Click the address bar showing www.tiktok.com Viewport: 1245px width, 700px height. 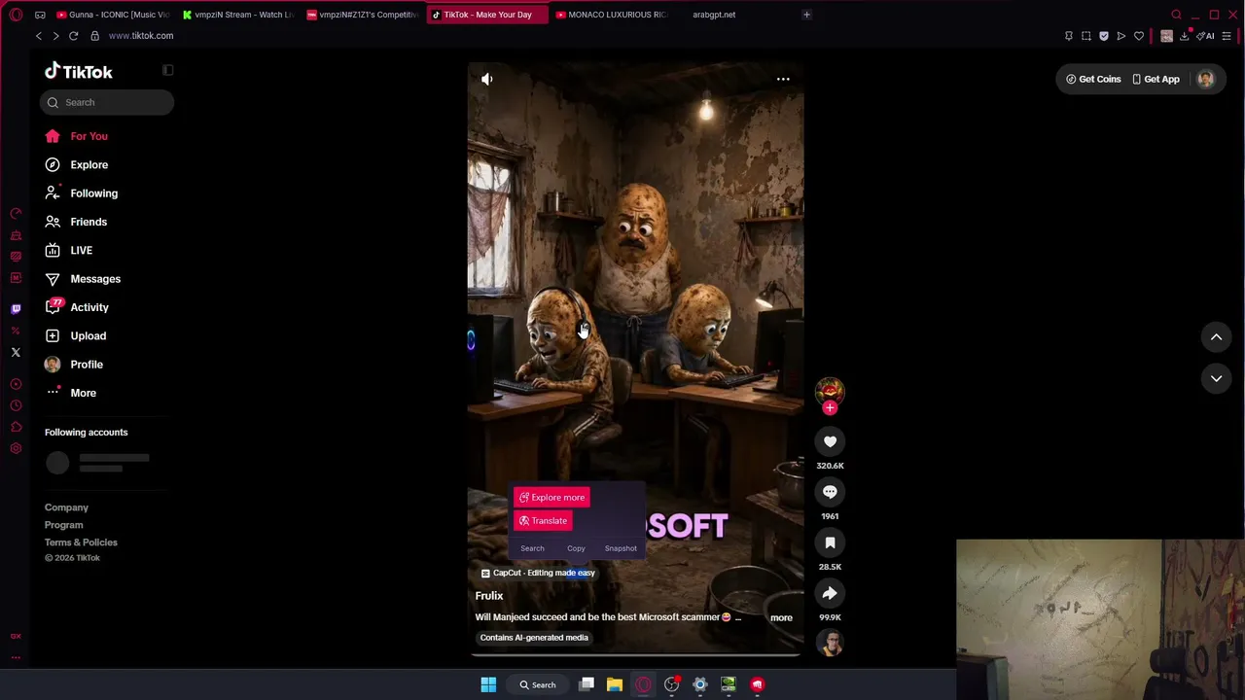(x=141, y=36)
